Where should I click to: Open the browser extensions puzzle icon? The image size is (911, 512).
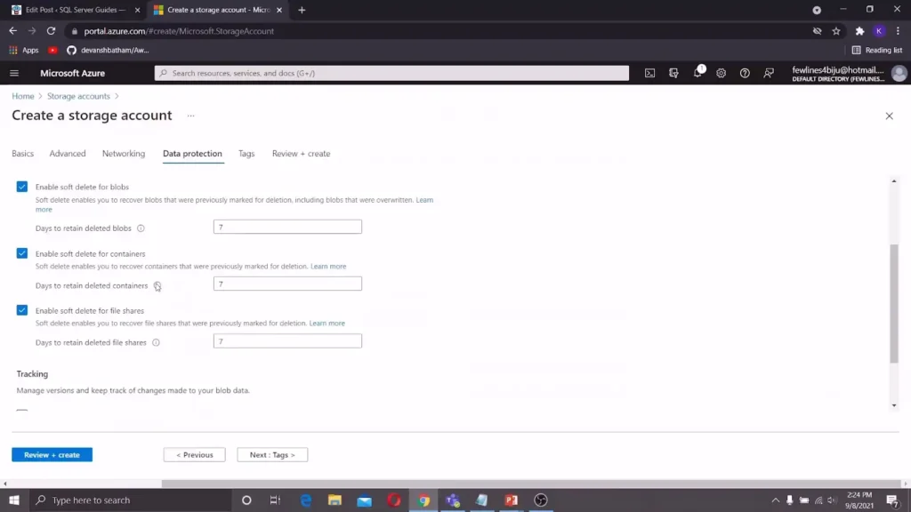[x=859, y=31]
